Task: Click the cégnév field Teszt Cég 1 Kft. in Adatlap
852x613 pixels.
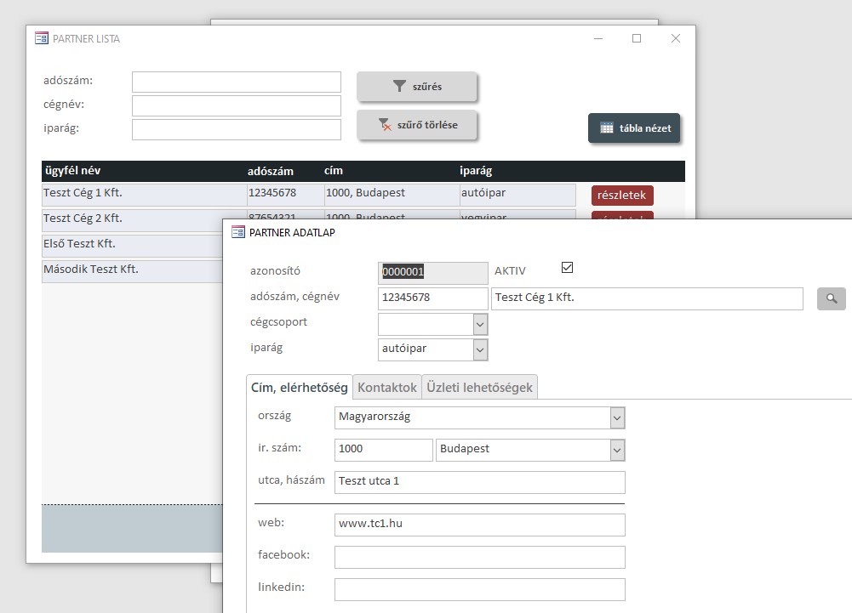Action: 647,298
